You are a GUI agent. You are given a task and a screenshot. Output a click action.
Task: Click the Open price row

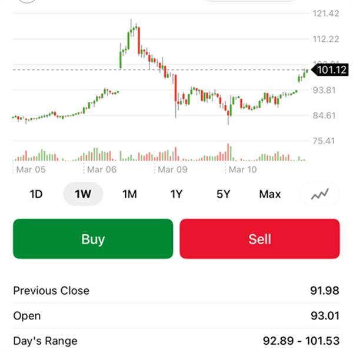coord(176,316)
